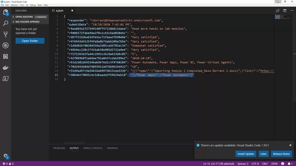Click the editor horizontal scrollbar
The width and height of the screenshot is (296, 166).
pyautogui.click(x=74, y=143)
